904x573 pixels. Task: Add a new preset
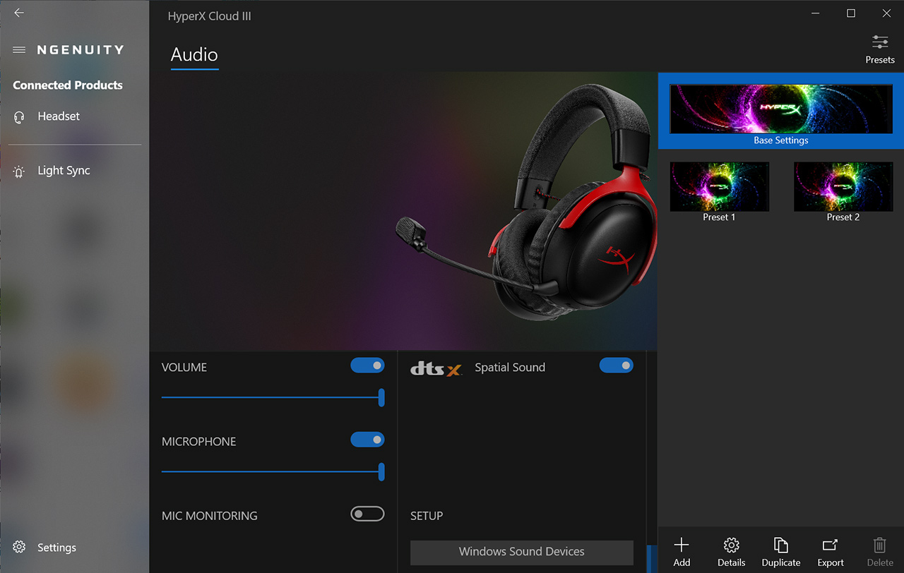682,552
